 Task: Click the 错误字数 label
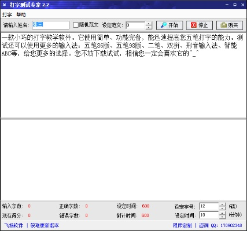69,215
